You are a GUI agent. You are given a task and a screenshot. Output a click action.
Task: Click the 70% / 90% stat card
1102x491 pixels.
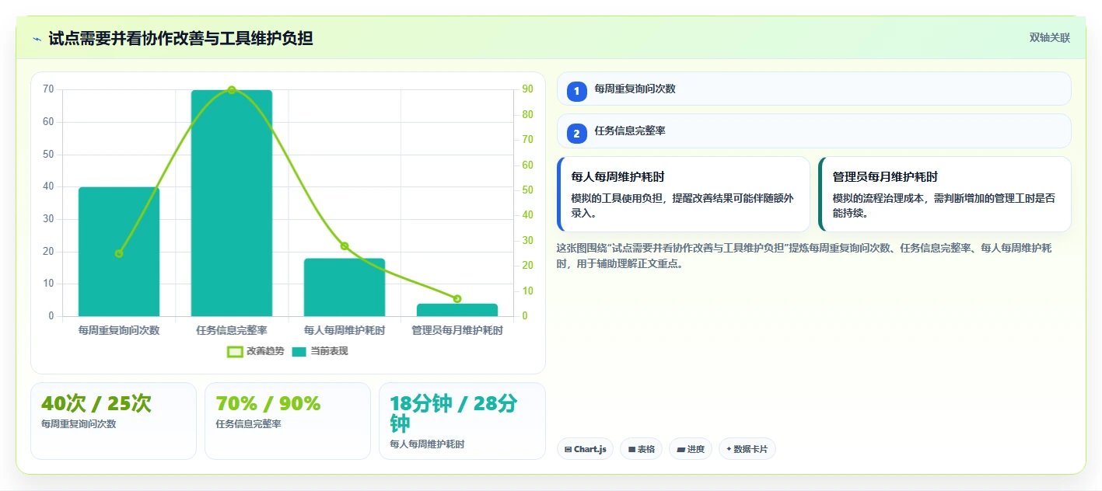(x=288, y=421)
